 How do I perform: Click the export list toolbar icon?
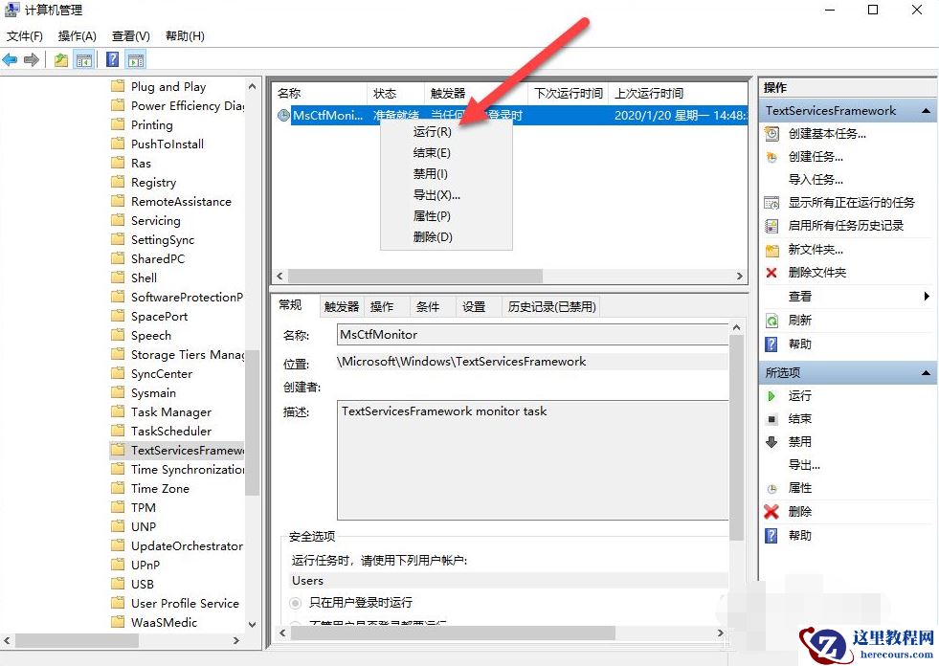[59, 59]
